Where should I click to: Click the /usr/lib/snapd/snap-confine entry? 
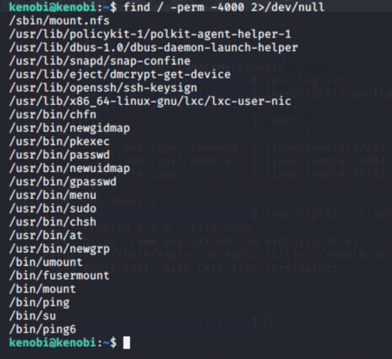[x=100, y=61]
